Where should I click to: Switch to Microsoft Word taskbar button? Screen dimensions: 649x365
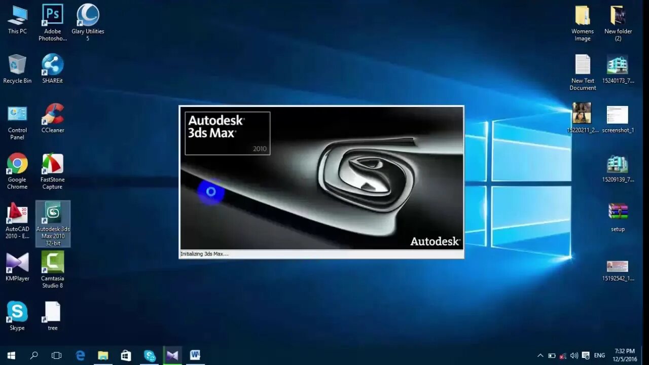pyautogui.click(x=195, y=355)
